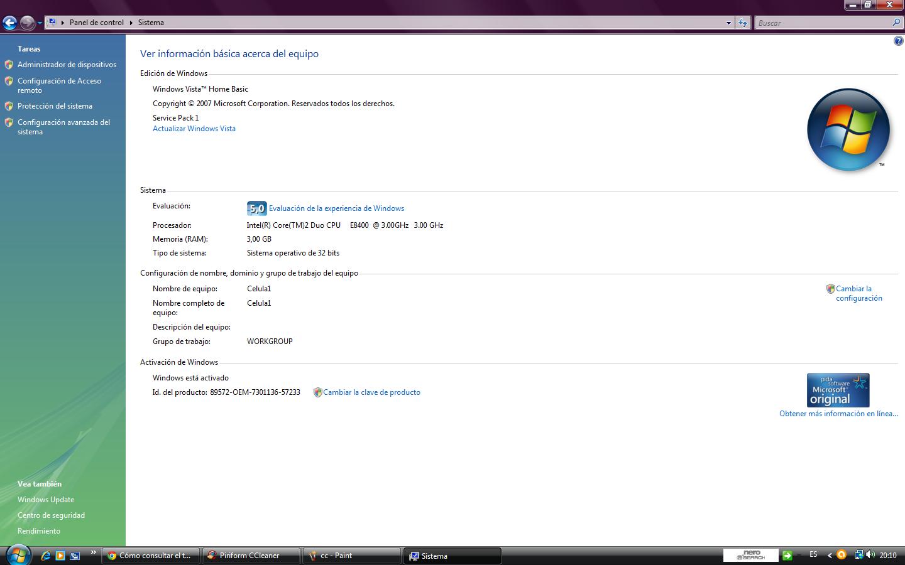Click the Nero Search box in taskbar
Screen dimensions: 905x565
(x=750, y=555)
